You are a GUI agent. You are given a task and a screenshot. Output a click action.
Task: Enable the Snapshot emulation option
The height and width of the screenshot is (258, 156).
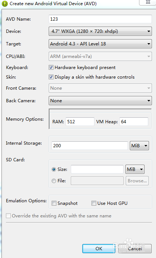[x=54, y=203]
